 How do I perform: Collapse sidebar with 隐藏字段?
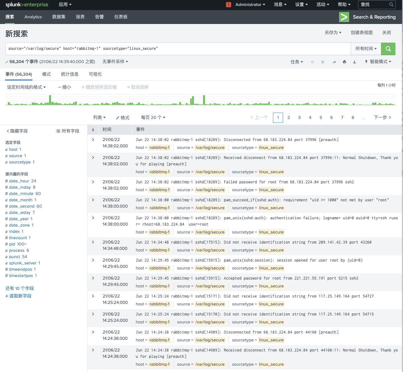pyautogui.click(x=17, y=131)
